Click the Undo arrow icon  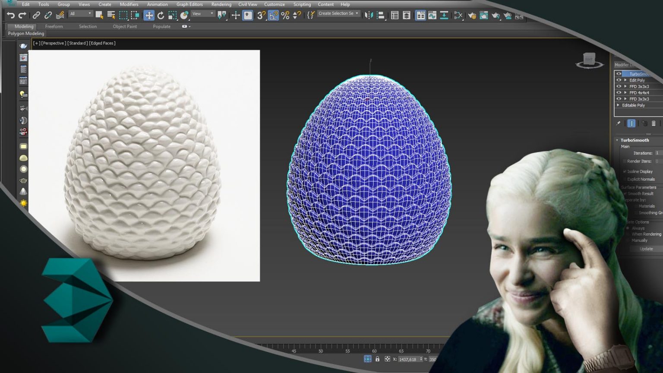10,16
